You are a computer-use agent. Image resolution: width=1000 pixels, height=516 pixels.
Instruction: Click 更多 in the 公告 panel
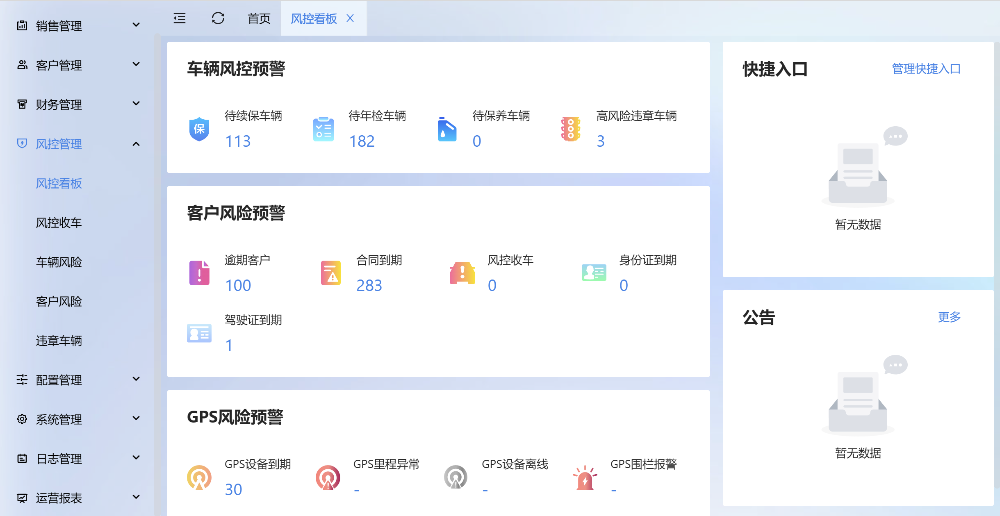coord(949,317)
